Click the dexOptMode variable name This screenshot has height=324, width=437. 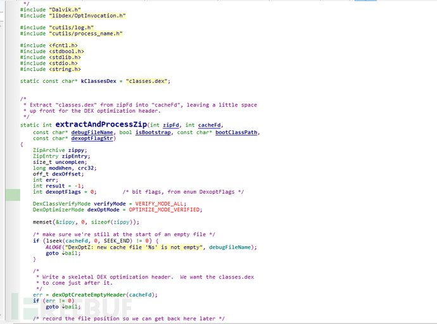point(103,209)
